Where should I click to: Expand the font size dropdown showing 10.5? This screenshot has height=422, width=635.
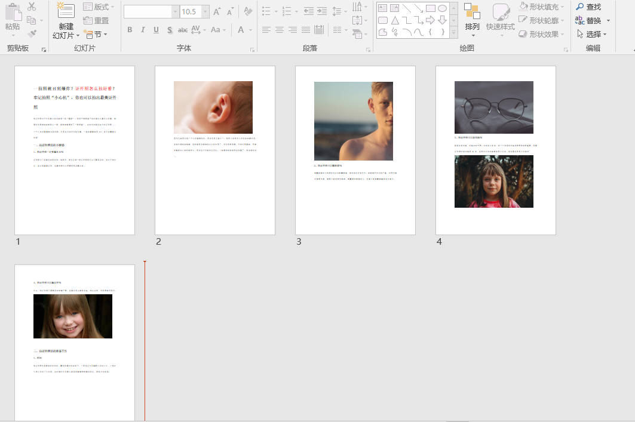205,12
